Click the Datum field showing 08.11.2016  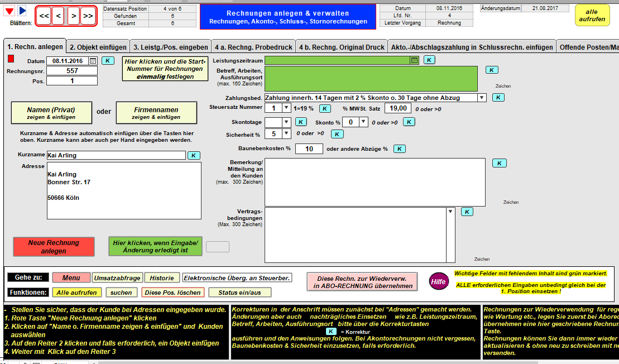68,61
